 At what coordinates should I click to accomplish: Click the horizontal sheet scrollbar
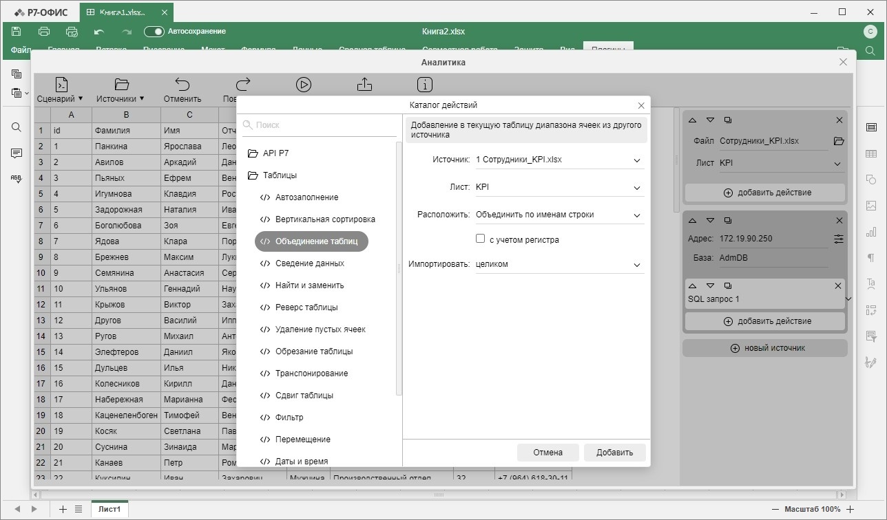tap(439, 495)
